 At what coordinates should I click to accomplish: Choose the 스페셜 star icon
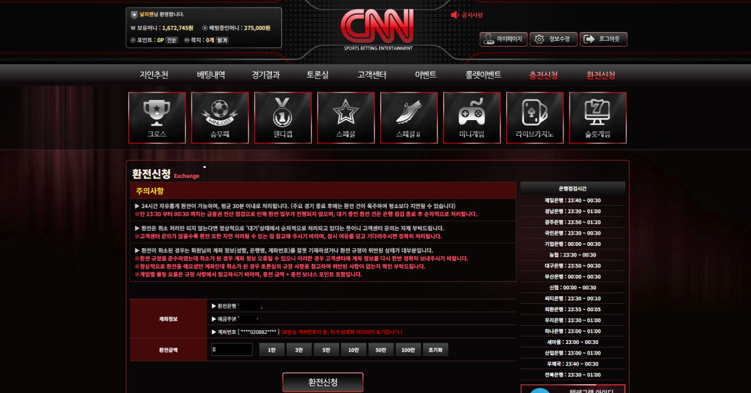tap(346, 118)
